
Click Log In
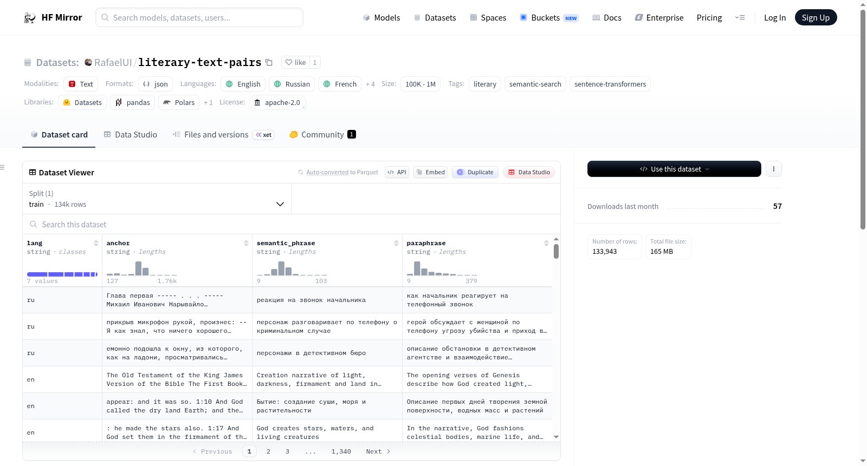click(x=775, y=18)
